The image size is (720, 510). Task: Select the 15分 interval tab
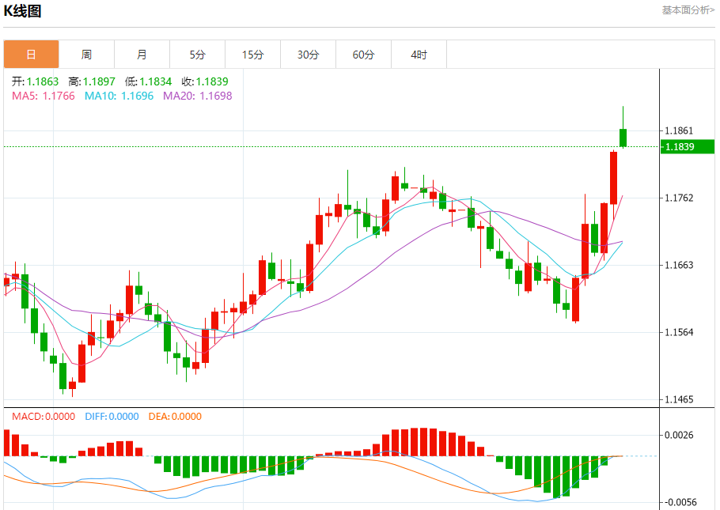click(252, 55)
